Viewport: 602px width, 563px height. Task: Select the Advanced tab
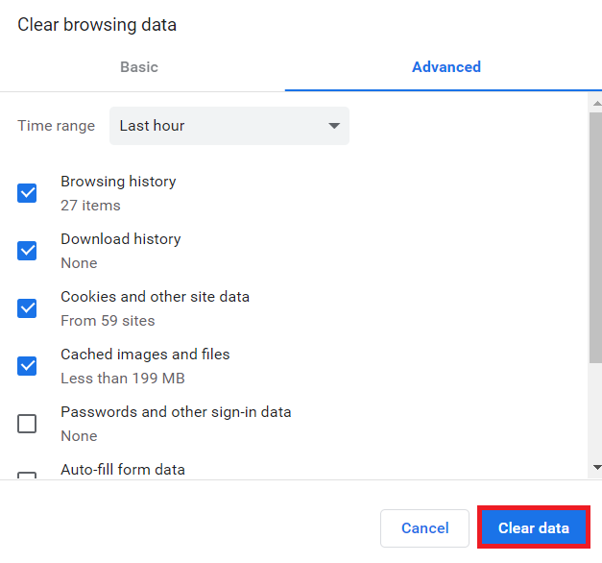(x=445, y=67)
